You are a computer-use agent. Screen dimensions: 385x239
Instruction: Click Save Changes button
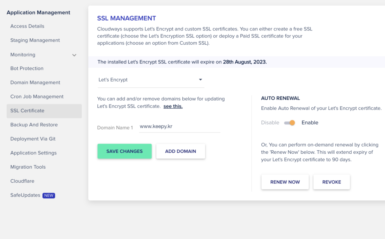[124, 151]
